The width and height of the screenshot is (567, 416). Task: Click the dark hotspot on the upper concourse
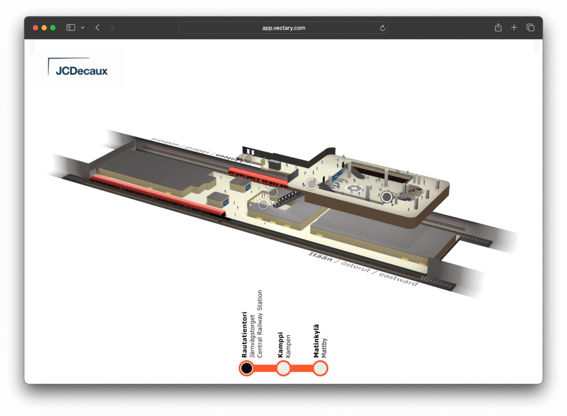pyautogui.click(x=386, y=196)
